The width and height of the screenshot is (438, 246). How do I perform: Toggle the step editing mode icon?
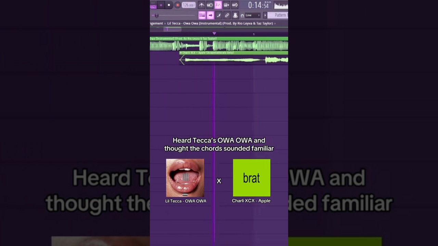219,15
